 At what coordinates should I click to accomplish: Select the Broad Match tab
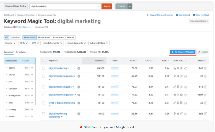click(30, 37)
